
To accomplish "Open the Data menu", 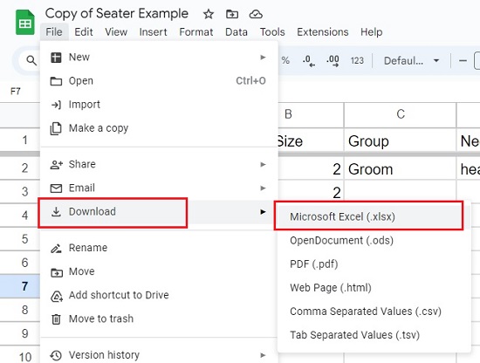I will point(237,31).
